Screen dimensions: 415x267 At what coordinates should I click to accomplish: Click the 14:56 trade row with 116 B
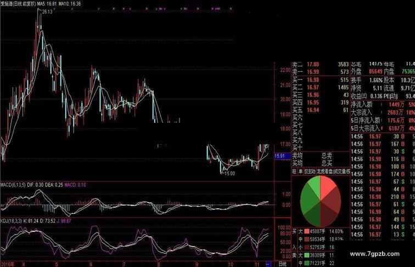(x=383, y=159)
